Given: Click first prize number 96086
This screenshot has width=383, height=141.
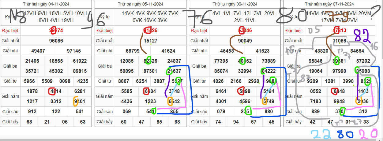Looking at the screenshot, I should (56, 41).
